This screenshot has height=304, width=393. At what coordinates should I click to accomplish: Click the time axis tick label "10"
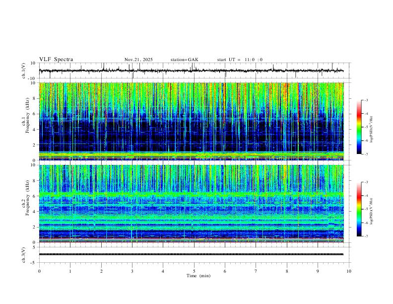click(349, 271)
